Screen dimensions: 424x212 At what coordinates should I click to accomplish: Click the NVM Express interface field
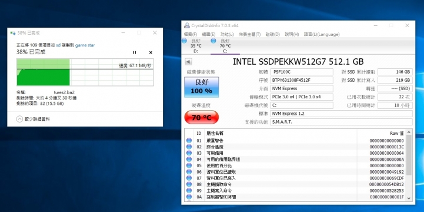[x=302, y=88]
